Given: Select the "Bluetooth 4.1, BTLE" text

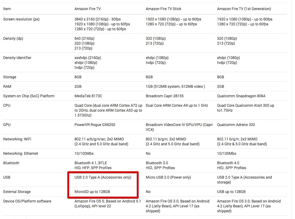Looking at the screenshot, I should tap(91, 163).
